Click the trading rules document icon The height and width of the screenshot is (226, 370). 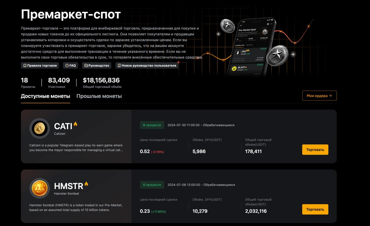click(x=25, y=66)
